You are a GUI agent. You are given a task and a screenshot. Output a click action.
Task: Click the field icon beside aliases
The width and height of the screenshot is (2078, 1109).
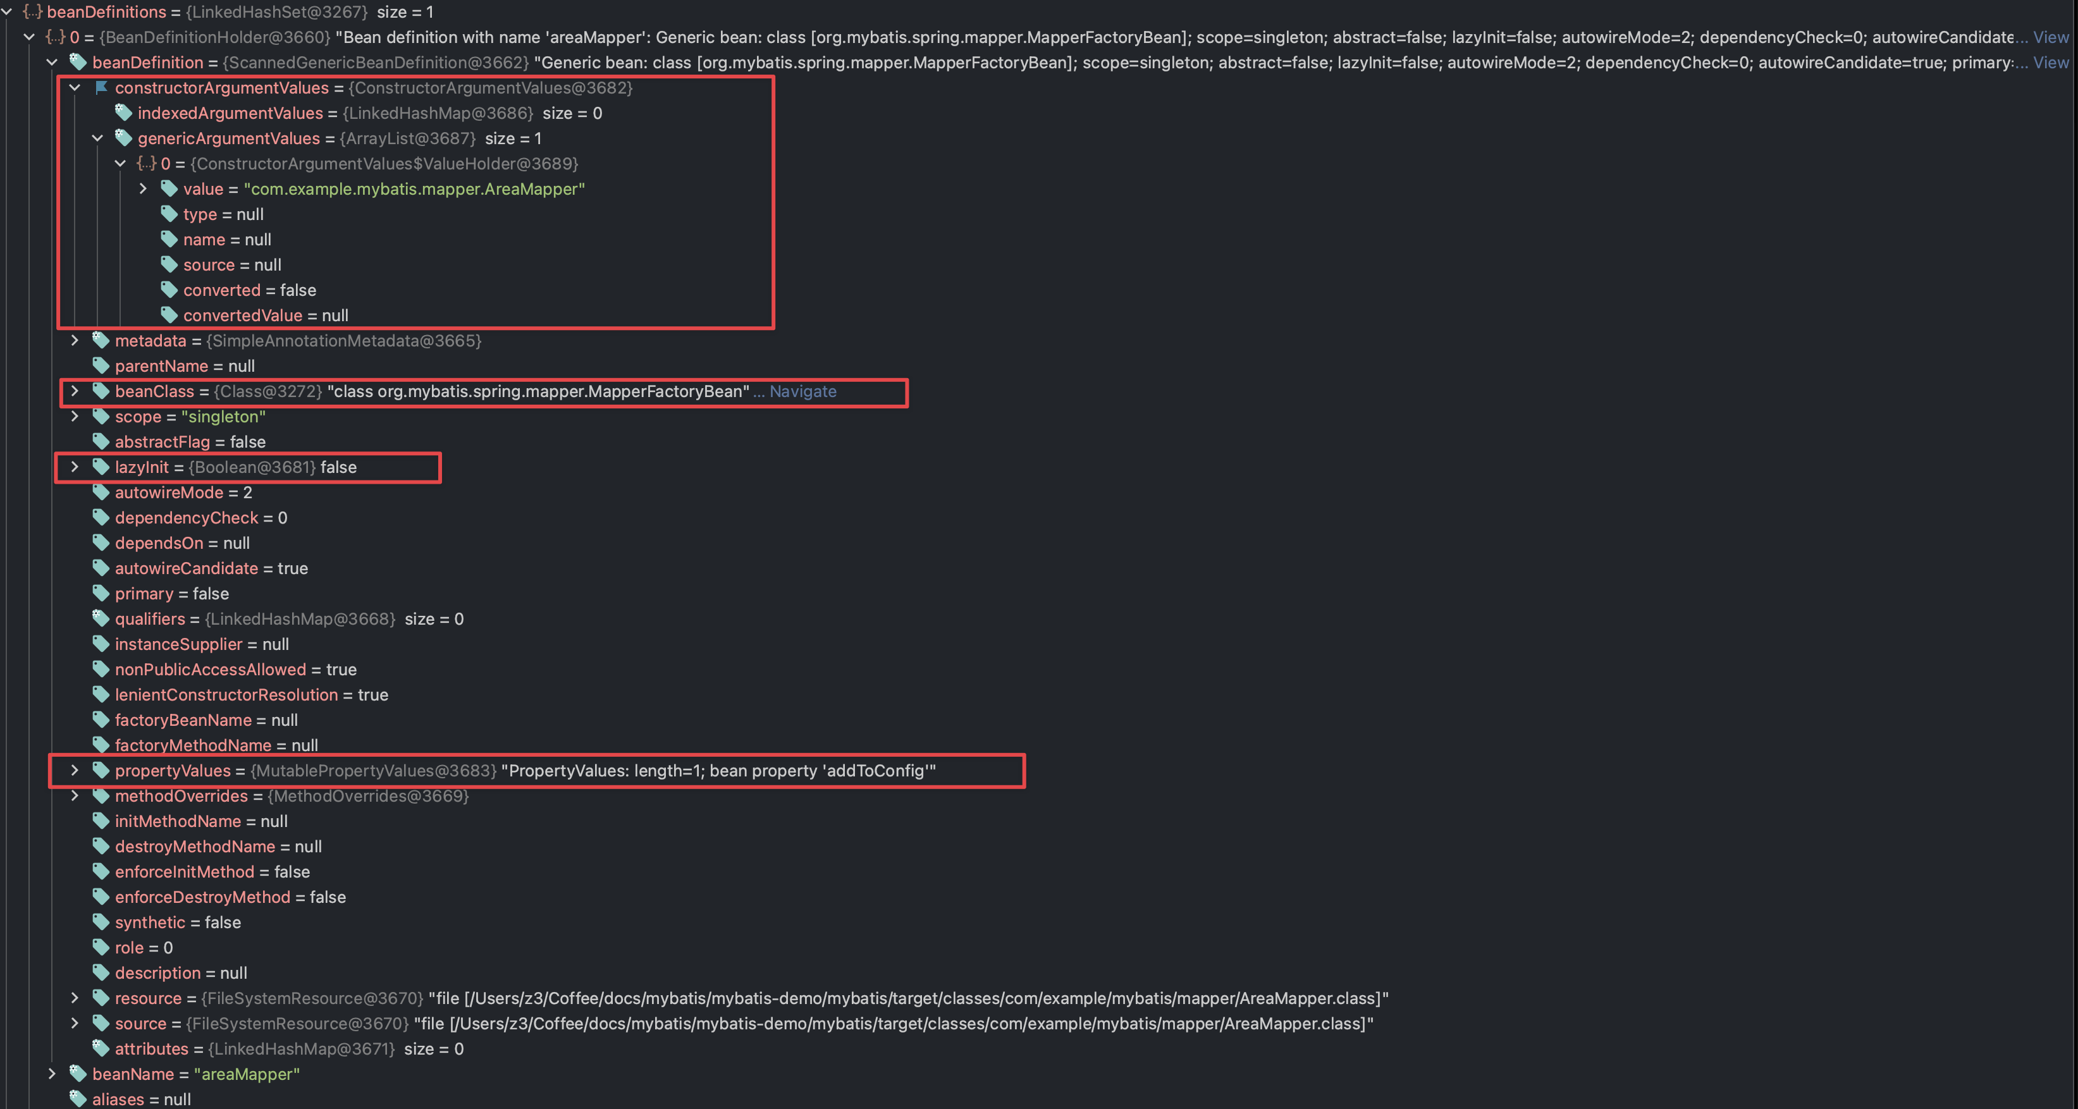[78, 1098]
